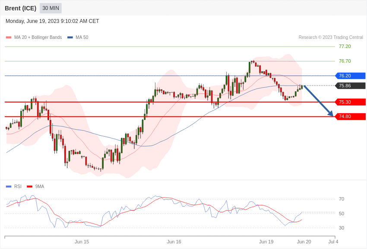This screenshot has height=249, width=367.
Task: Toggle the MA 50 legend entry
Action: coord(78,37)
